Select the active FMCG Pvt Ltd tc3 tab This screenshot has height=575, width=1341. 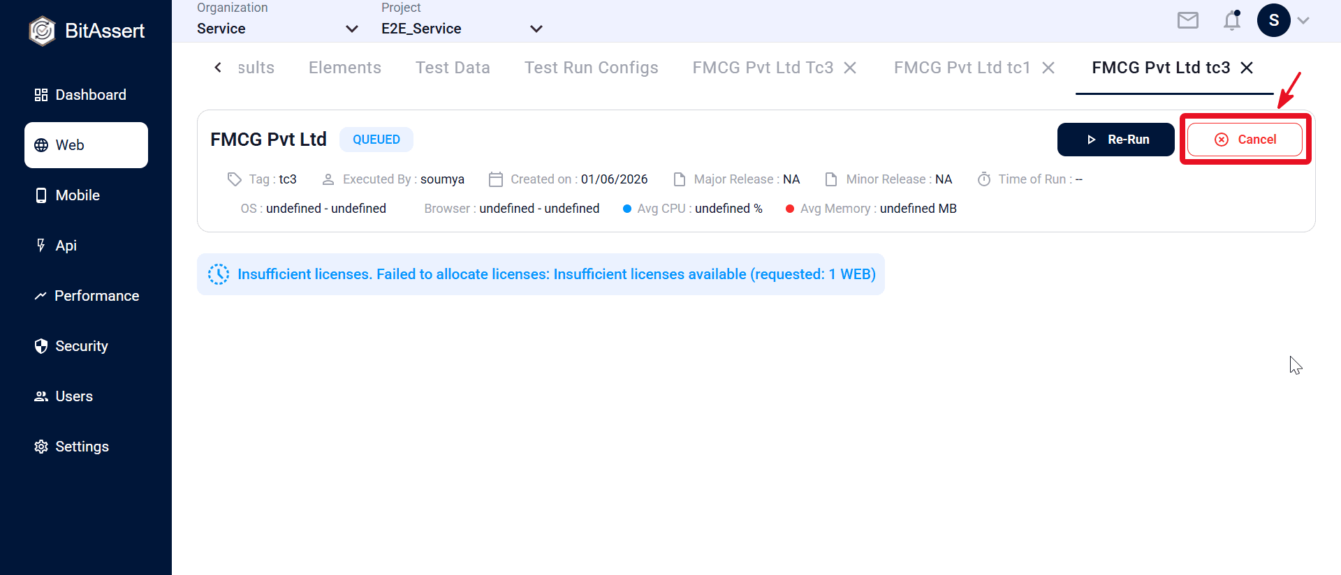pyautogui.click(x=1161, y=68)
